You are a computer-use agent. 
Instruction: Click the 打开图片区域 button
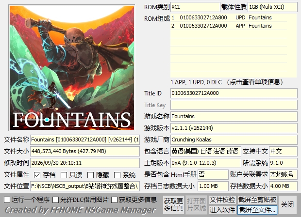[x=196, y=205]
